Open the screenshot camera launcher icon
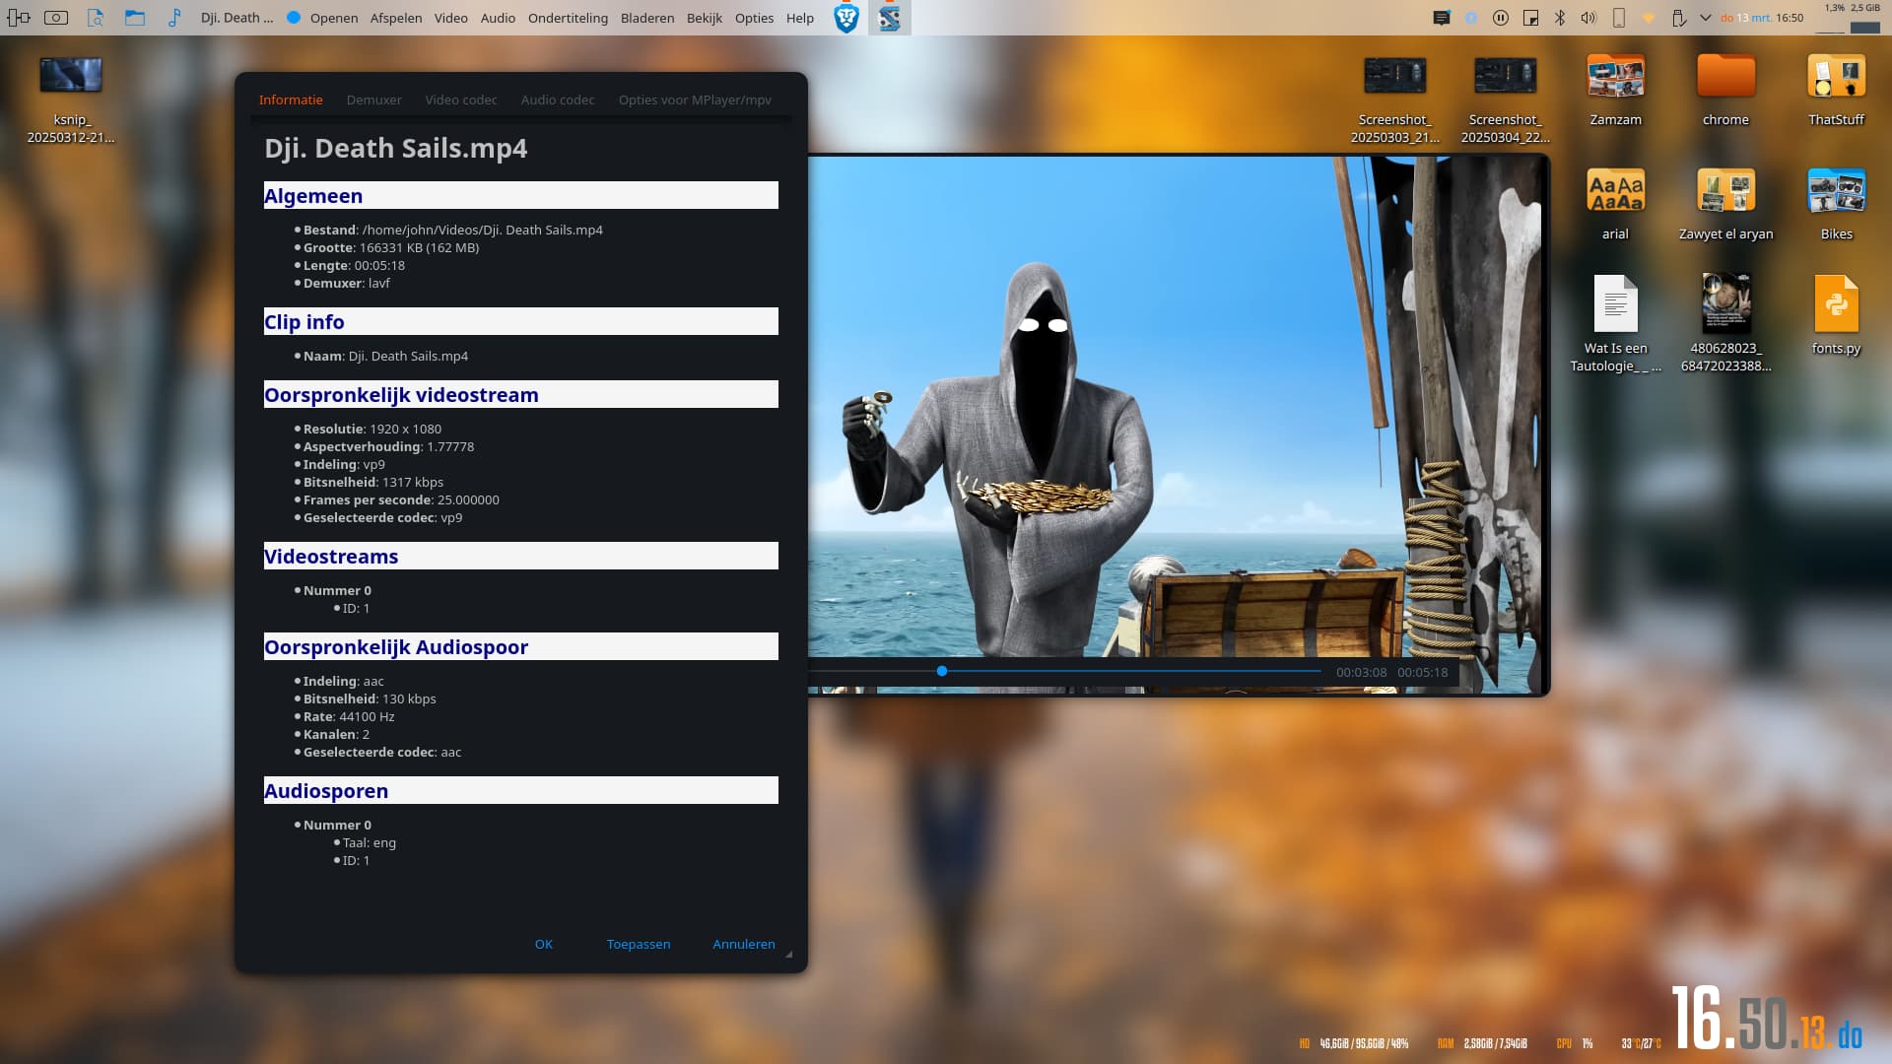This screenshot has height=1064, width=1892. (56, 18)
